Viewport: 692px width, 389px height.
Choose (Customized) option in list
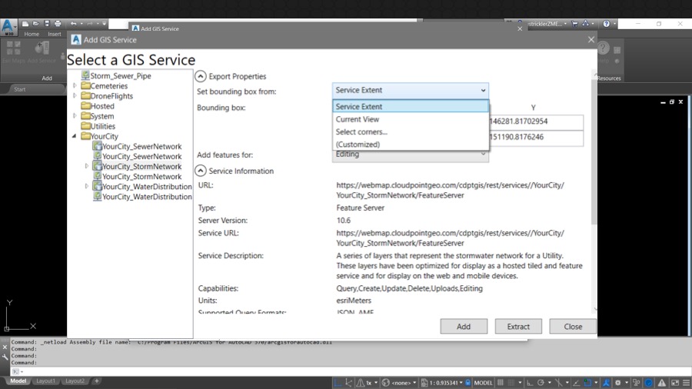pos(411,145)
